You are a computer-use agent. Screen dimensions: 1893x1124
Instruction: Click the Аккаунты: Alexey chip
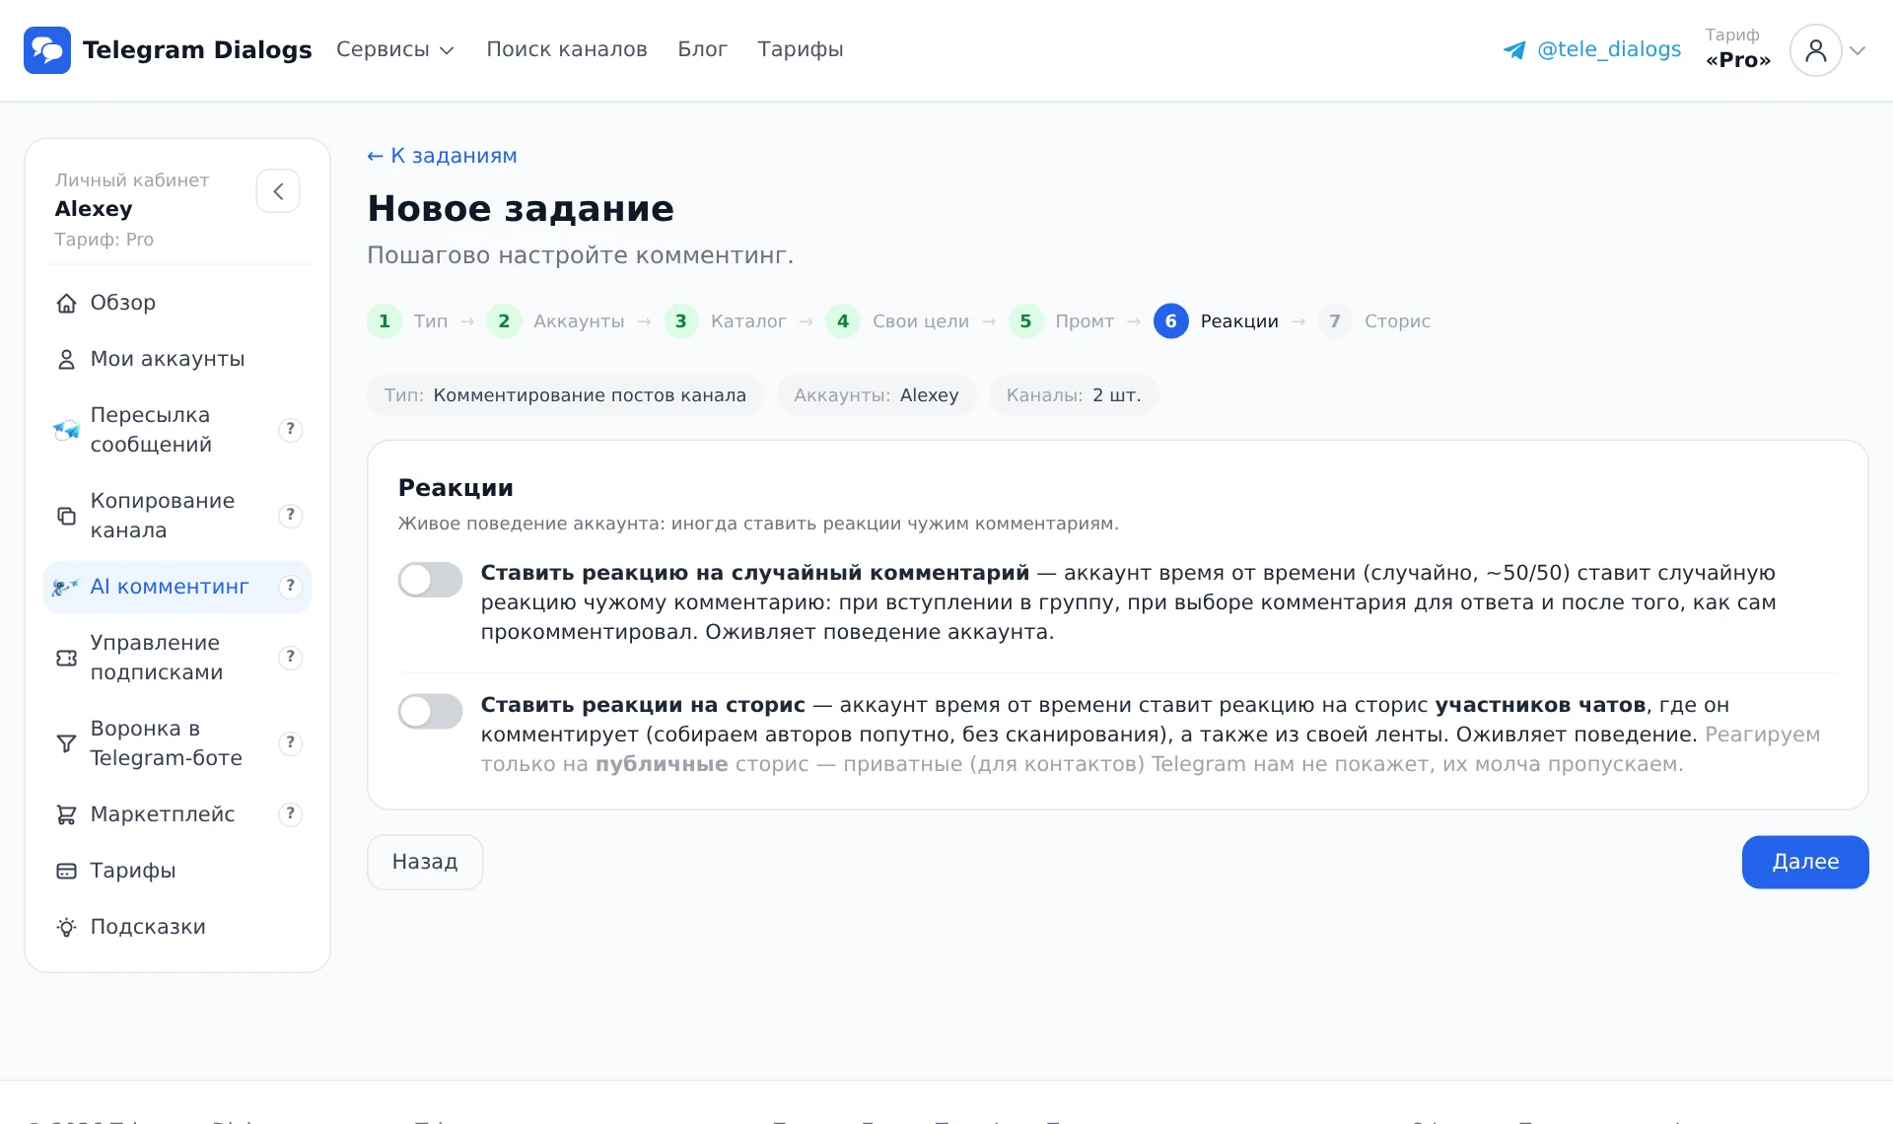876,395
